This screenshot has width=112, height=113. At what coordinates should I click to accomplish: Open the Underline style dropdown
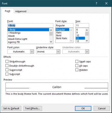tap(58, 52)
